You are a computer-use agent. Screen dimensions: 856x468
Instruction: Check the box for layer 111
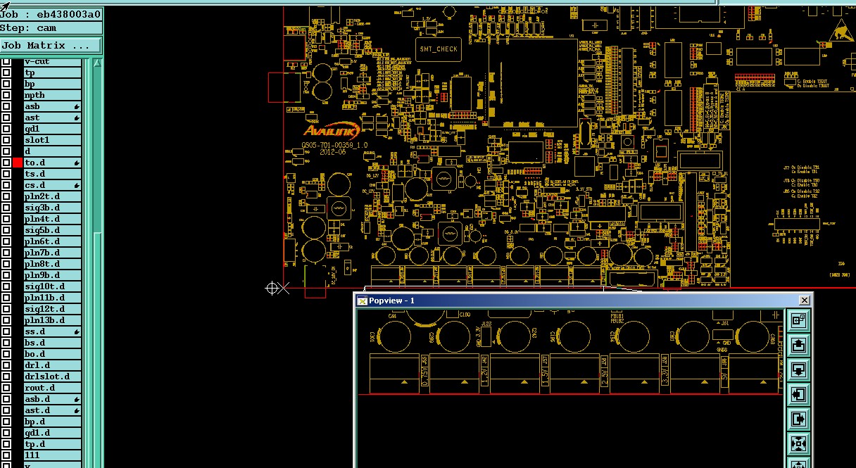6,455
